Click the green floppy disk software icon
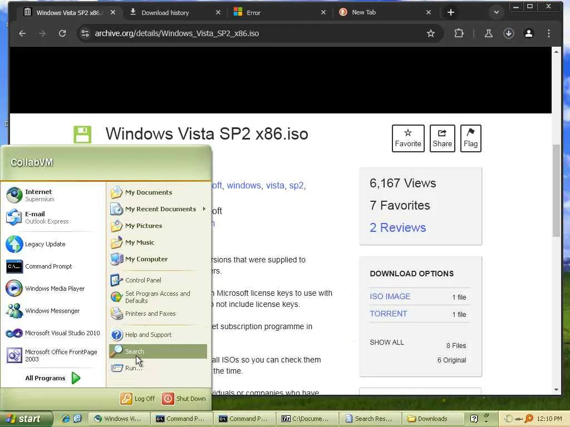Screen dimensions: 570x427 coord(82,135)
